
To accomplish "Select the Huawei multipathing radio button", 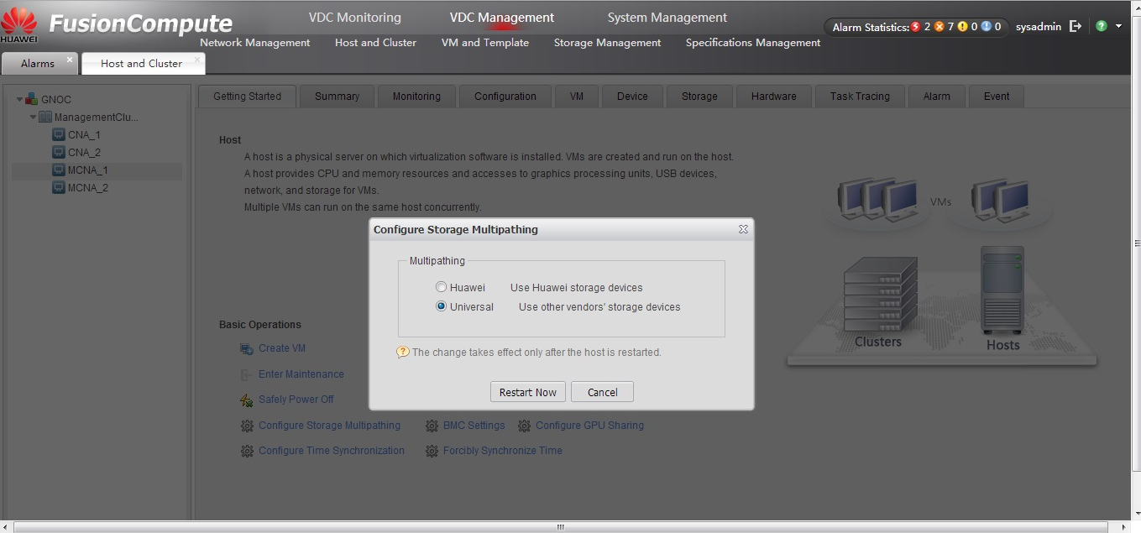I will [441, 288].
